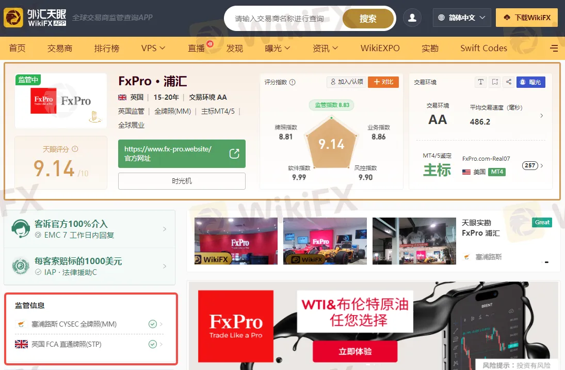Open the hamburger menu icon in navigation
The height and width of the screenshot is (370, 565).
[x=554, y=49]
